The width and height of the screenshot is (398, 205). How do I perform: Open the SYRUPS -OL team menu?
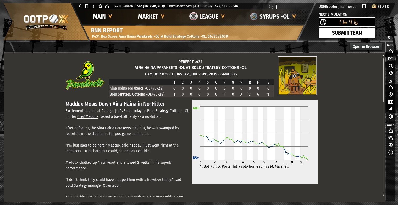[273, 16]
